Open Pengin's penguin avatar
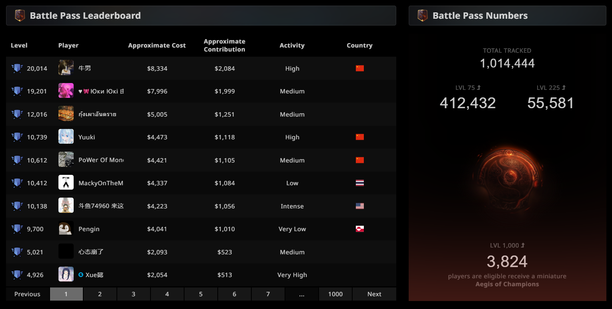Viewport: 612px width, 309px height. coord(66,229)
